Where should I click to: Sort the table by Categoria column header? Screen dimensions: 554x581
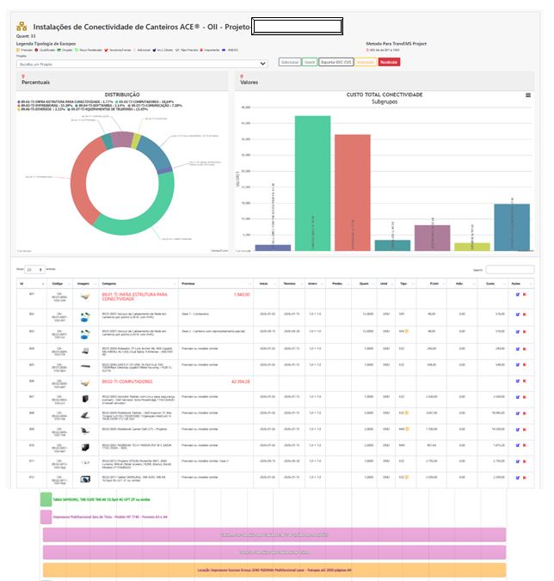coord(109,282)
